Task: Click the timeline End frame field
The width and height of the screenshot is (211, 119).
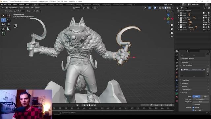Action: coord(169,105)
